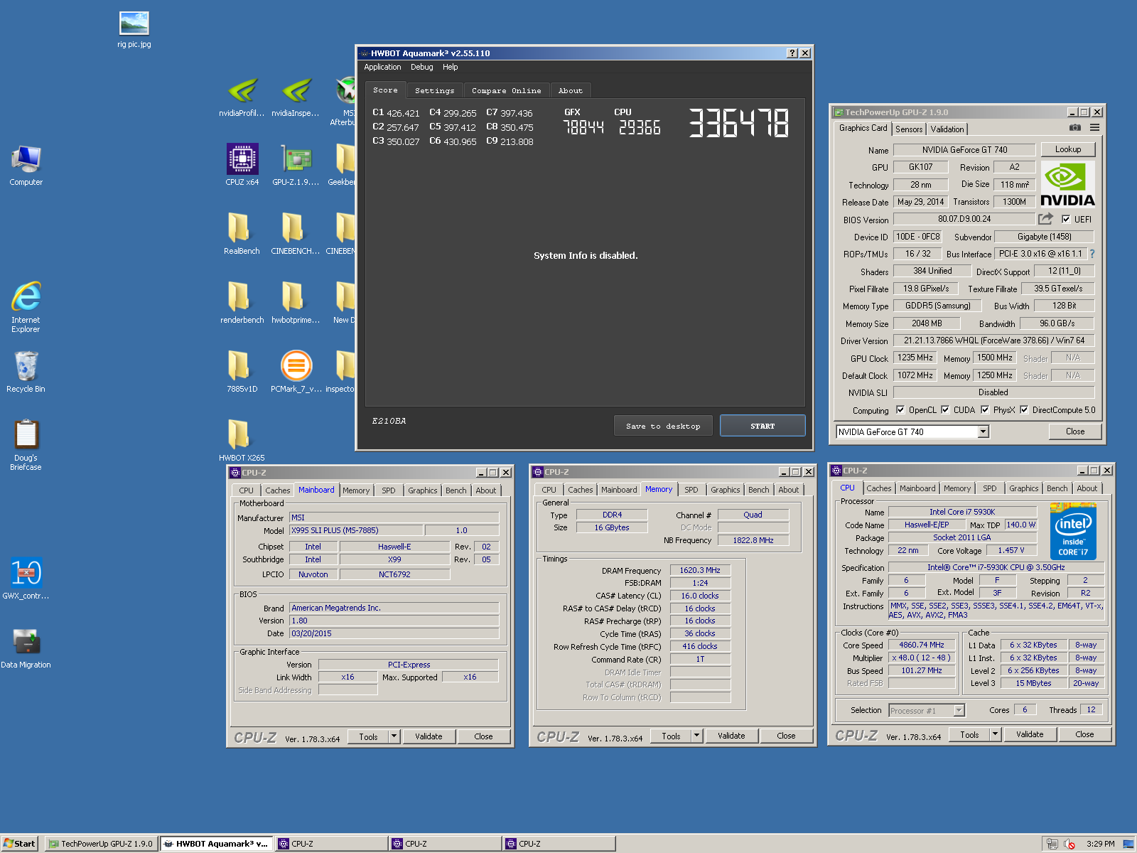Open the Recycle Bin
Viewport: 1137px width, 853px height.
[x=26, y=372]
